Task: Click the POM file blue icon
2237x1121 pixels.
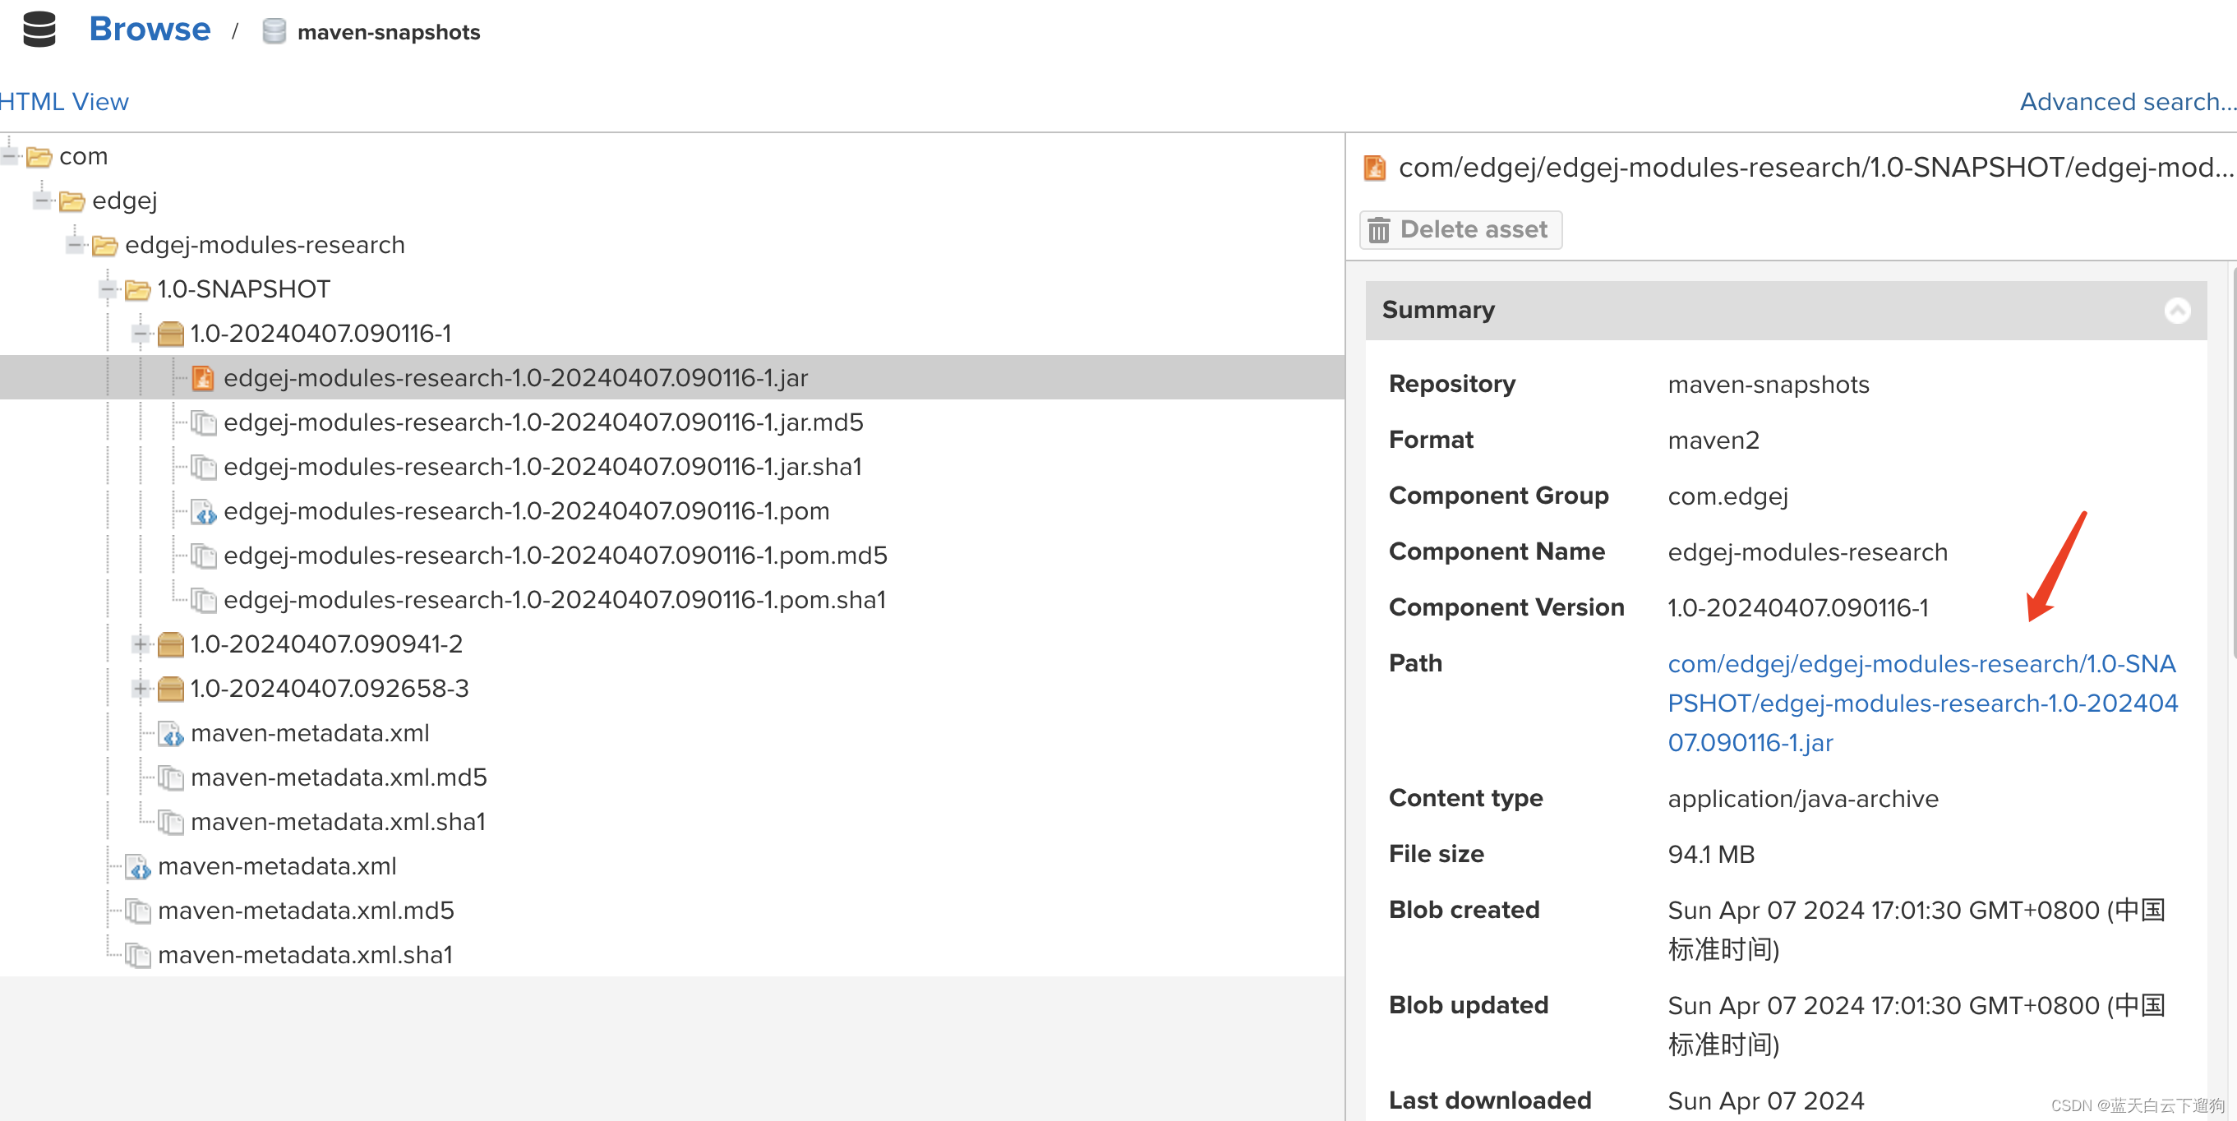Action: (x=205, y=510)
